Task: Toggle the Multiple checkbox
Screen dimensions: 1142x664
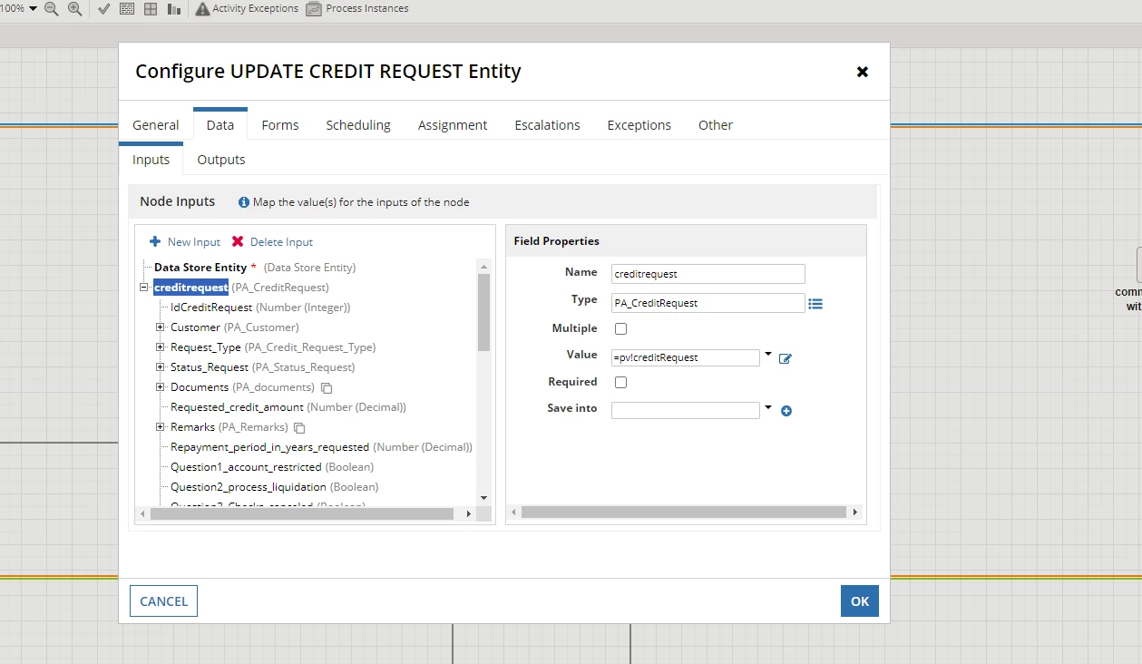Action: pyautogui.click(x=621, y=329)
